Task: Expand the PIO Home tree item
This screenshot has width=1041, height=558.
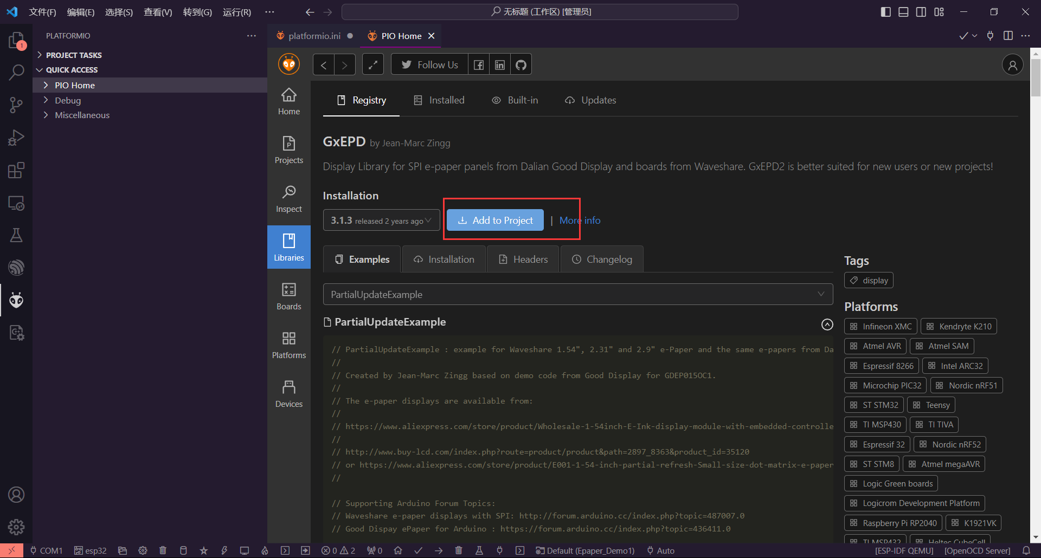Action: [150, 85]
